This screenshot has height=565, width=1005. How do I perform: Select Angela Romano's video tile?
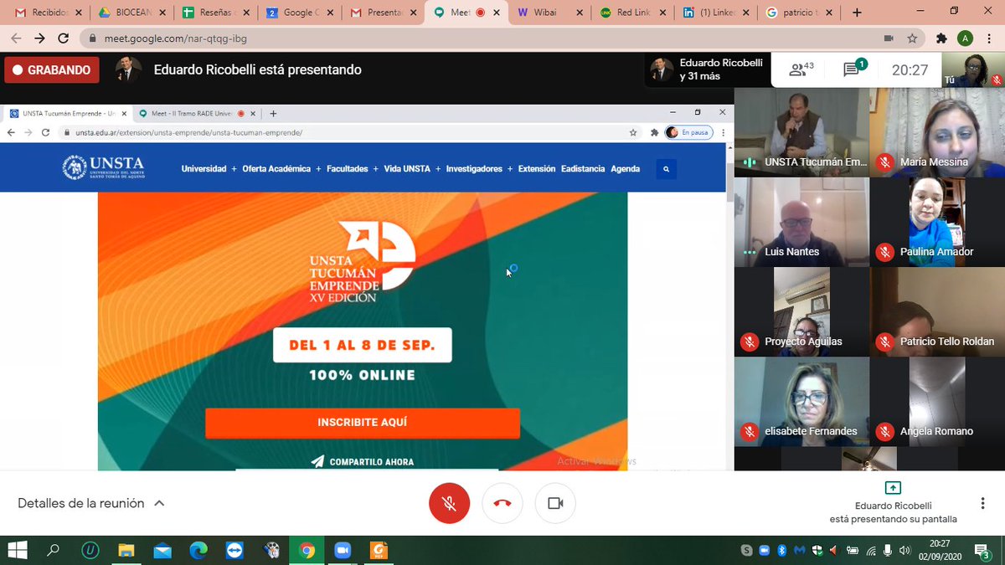937,401
